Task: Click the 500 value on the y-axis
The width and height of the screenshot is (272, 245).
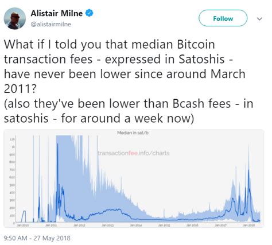Action: (x=12, y=185)
